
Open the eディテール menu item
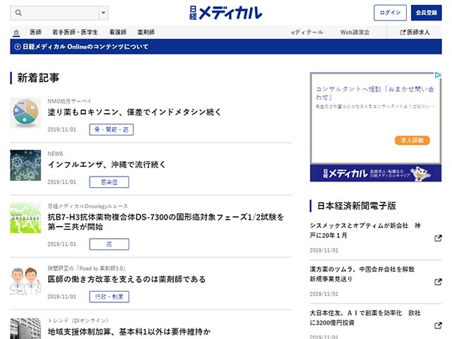point(307,32)
